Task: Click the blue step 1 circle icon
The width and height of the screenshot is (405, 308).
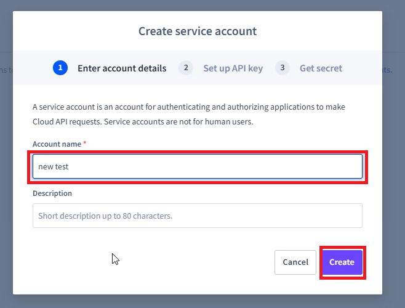Action: point(60,68)
